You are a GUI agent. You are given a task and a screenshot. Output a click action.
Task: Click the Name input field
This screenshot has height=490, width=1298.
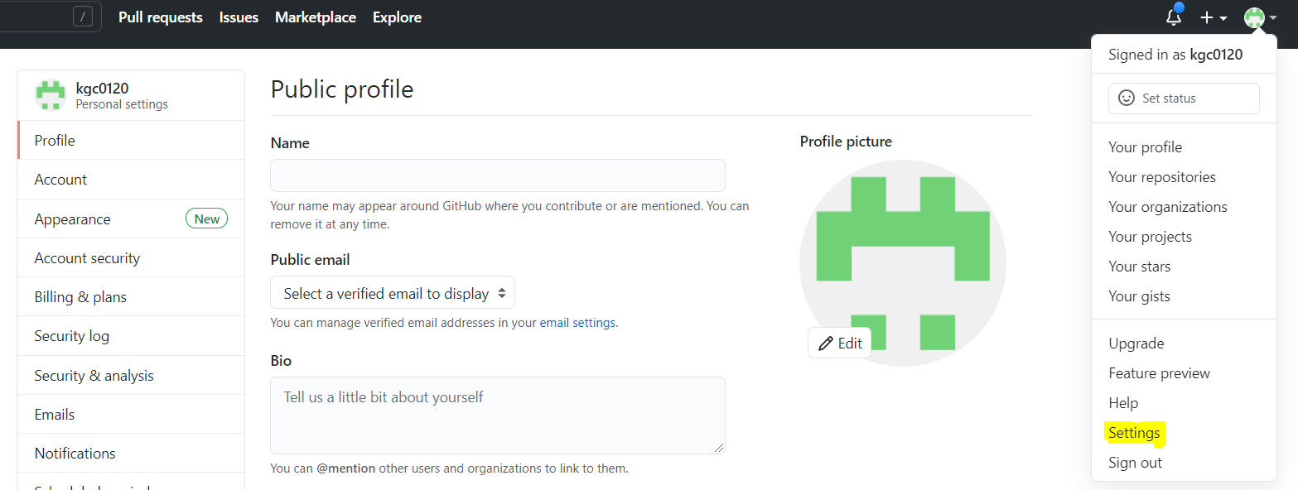coord(498,175)
